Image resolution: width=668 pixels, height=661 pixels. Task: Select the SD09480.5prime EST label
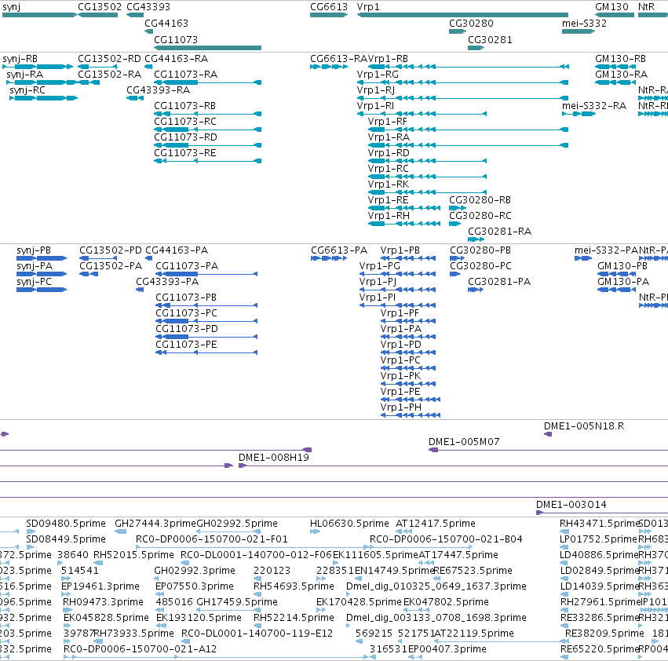pyautogui.click(x=66, y=524)
